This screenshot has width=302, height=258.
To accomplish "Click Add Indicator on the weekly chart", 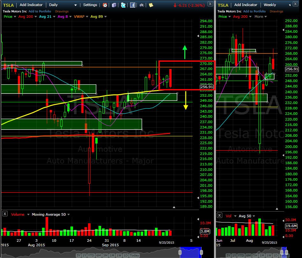I will pos(246,5).
